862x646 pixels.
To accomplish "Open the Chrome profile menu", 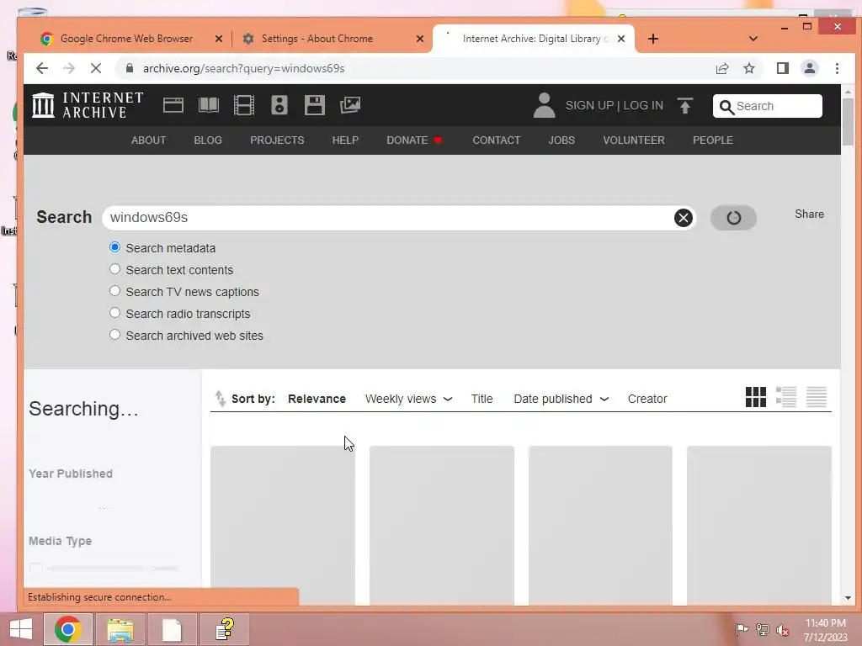I will [x=809, y=68].
